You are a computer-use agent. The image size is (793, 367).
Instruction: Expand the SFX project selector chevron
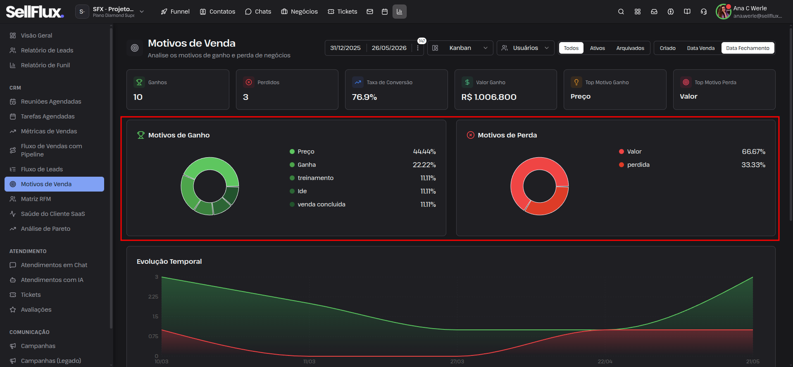[x=142, y=12]
